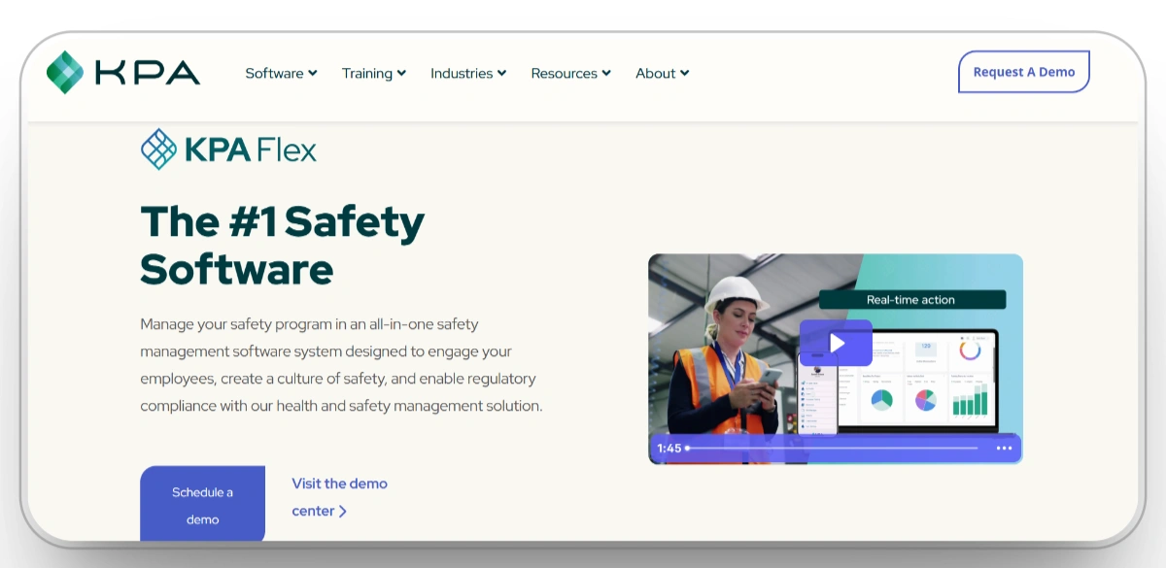The image size is (1166, 568).
Task: Expand the Industries dropdown chevron
Action: tap(501, 73)
